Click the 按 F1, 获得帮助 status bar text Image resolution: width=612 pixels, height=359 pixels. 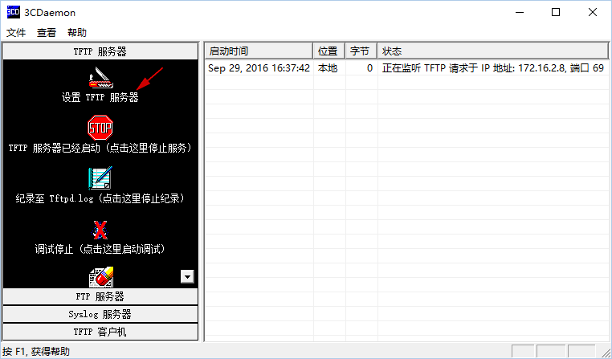[36, 351]
